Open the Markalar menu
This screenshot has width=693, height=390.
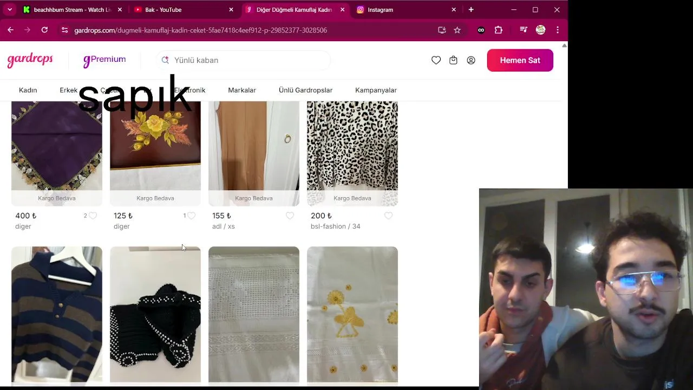(x=242, y=90)
